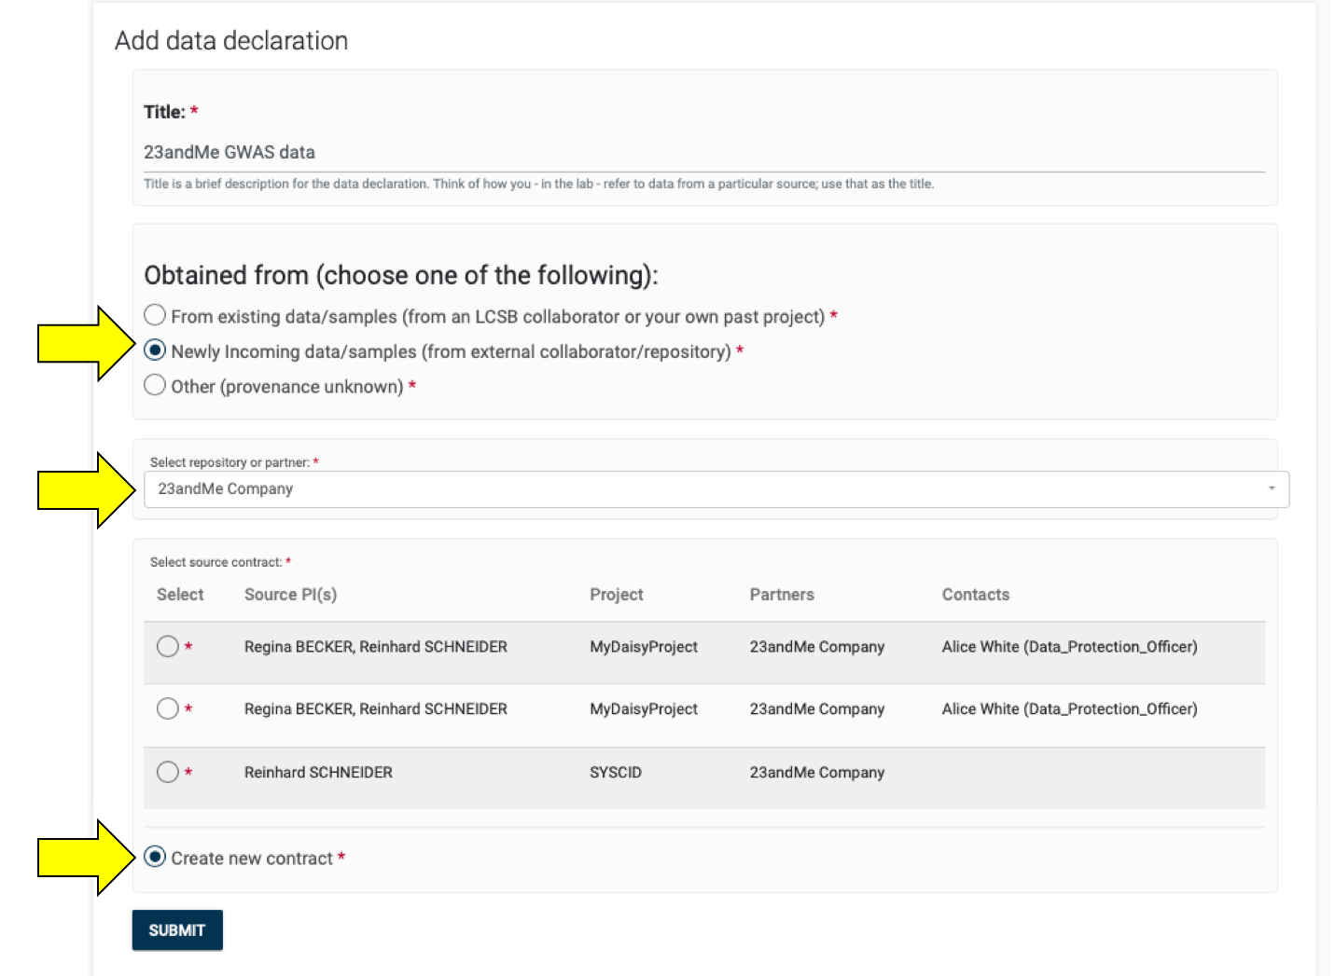Toggle the 'Create new contract' option
Viewport: 1335px width, 976px height.
coord(155,858)
